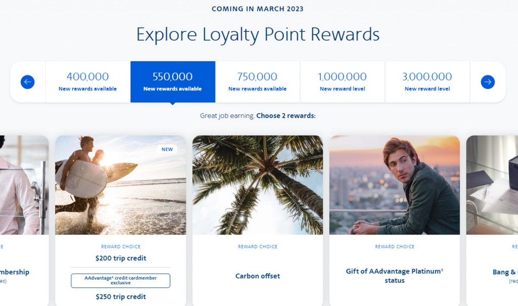Open the 750,000 rewards tab
Image resolution: width=518 pixels, height=306 pixels.
[x=257, y=82]
